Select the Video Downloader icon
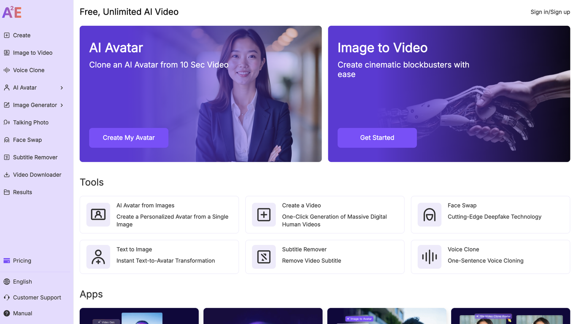 pos(7,174)
